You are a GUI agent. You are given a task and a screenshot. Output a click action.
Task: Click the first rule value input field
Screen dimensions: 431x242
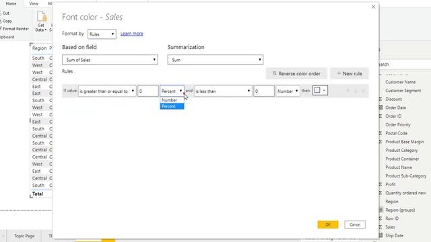point(148,91)
